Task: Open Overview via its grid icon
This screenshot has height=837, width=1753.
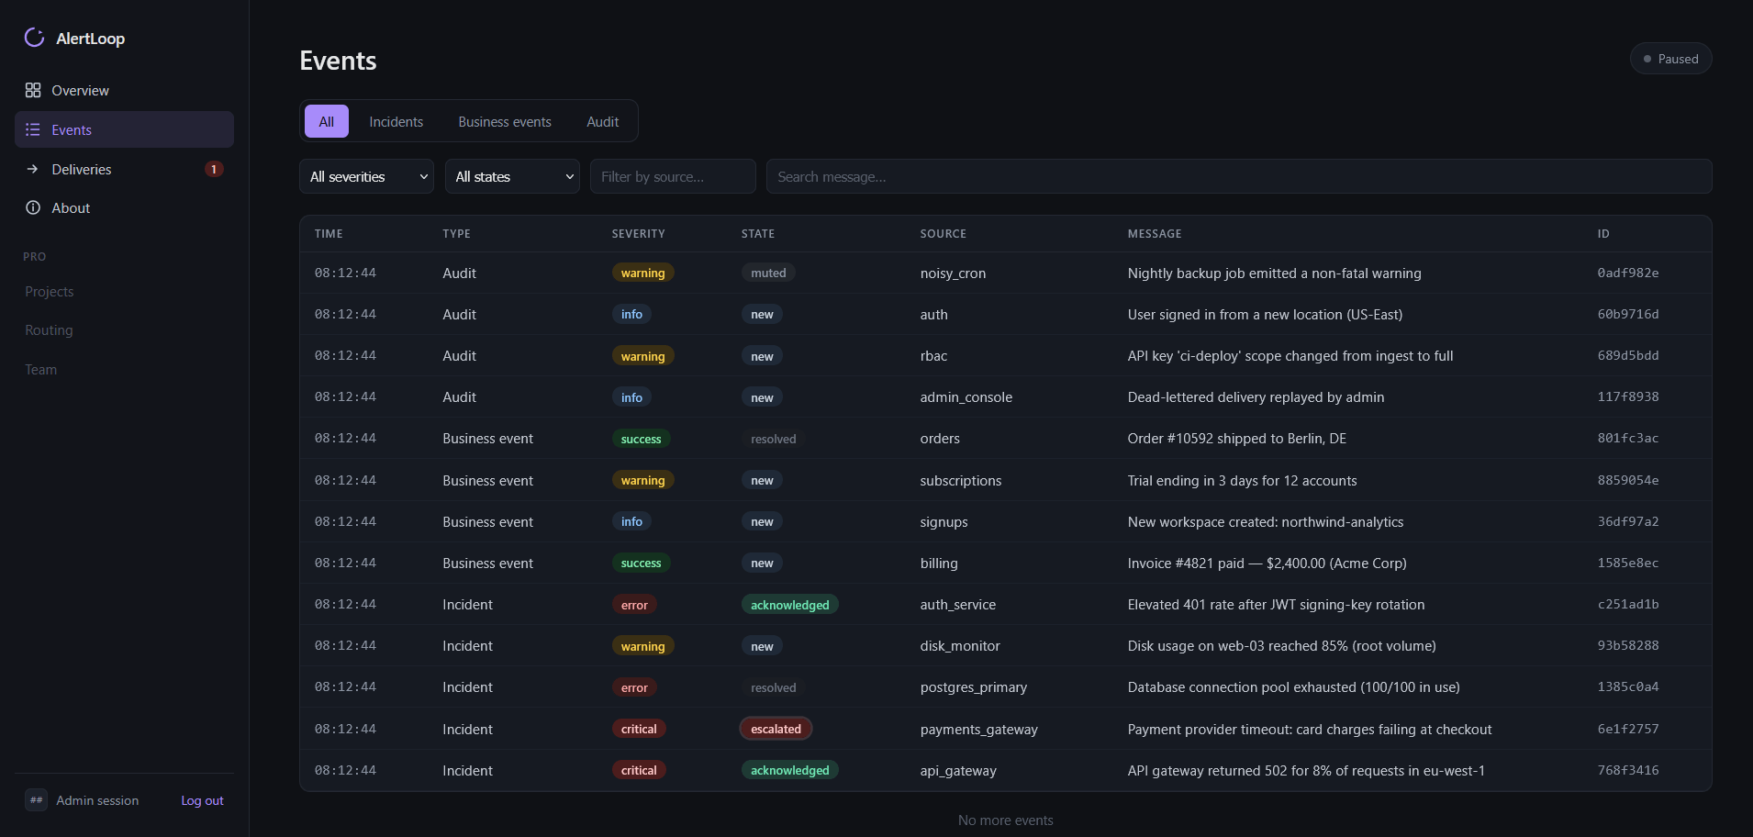Action: [33, 90]
